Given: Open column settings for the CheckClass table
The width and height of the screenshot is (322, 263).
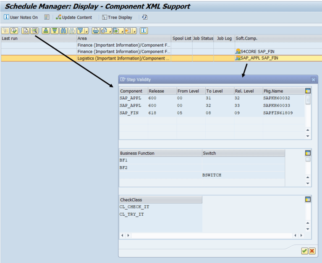Looking at the screenshot, I should coord(308,199).
